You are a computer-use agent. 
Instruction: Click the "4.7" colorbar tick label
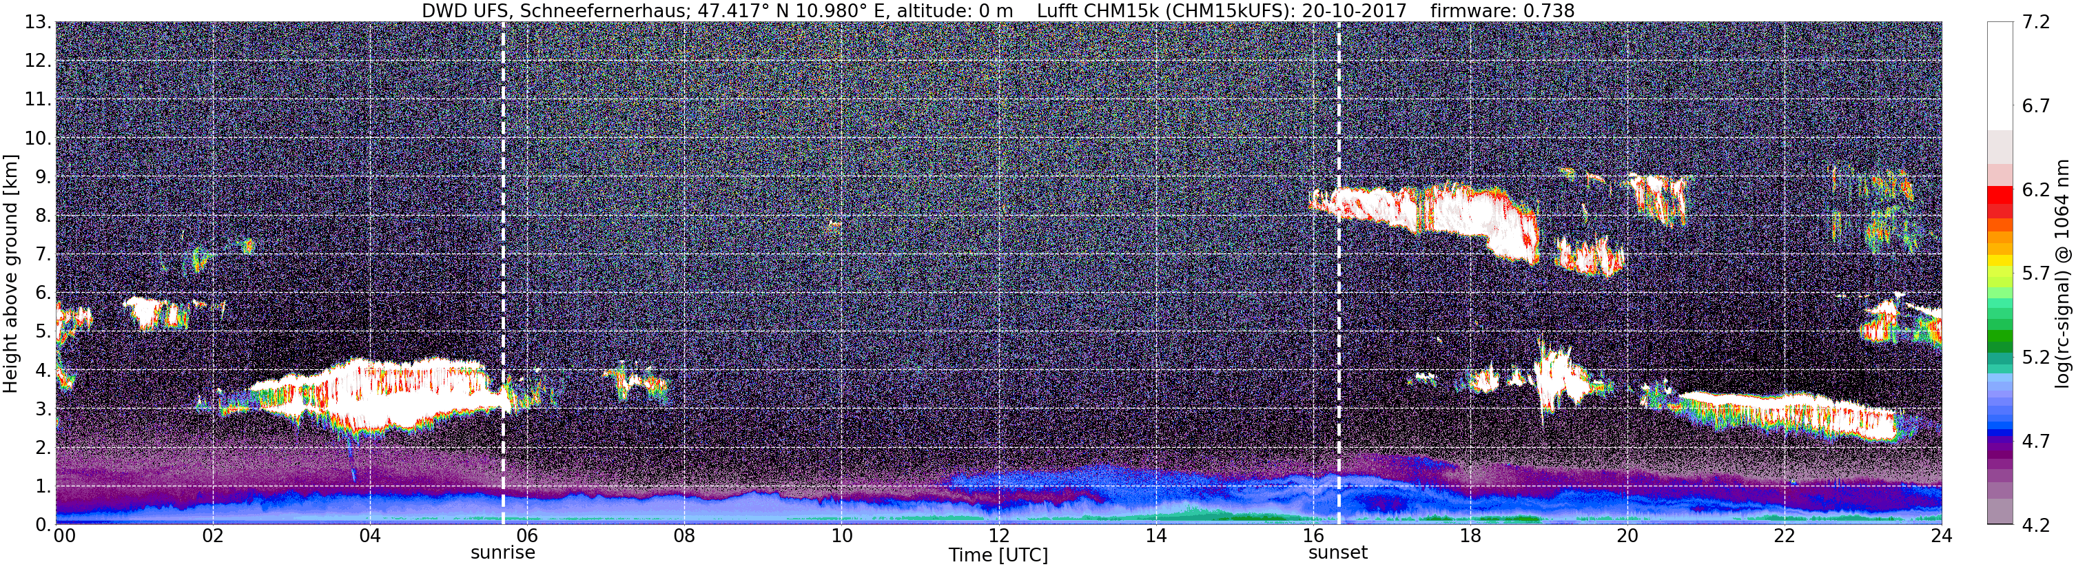[2037, 442]
